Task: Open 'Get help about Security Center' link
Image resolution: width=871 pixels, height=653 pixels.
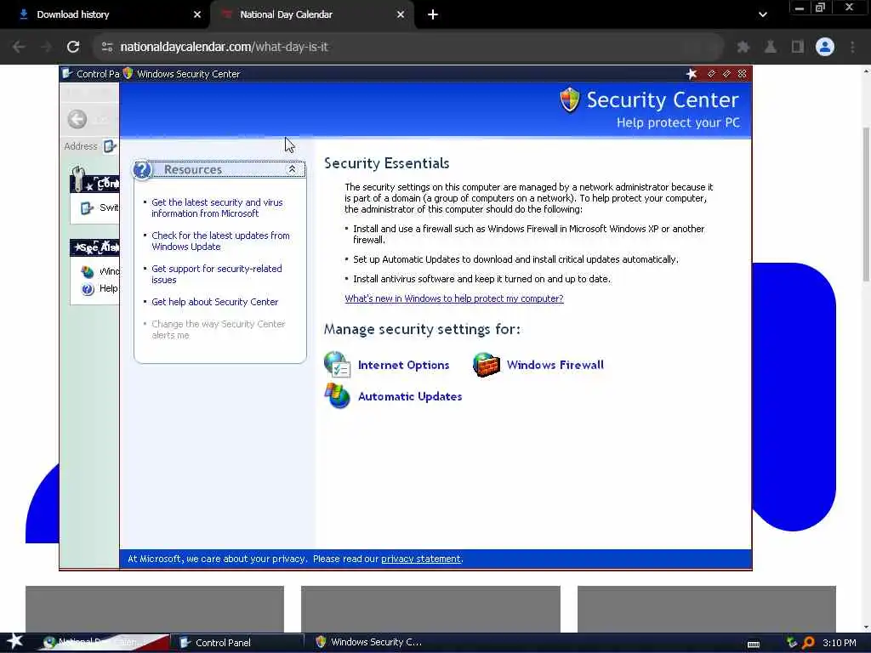Action: pos(215,302)
